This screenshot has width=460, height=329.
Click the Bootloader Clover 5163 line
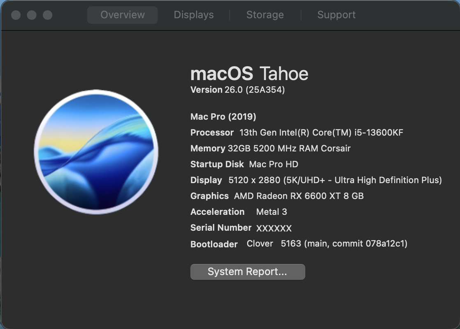[x=299, y=244]
